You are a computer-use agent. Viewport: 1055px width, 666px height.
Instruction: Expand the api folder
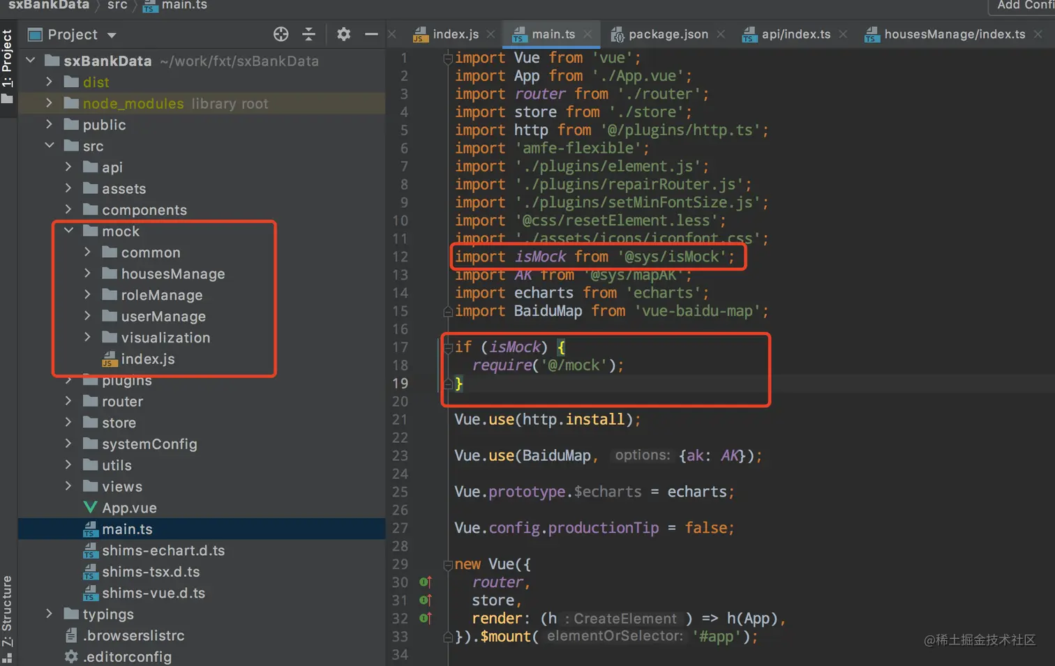[68, 167]
